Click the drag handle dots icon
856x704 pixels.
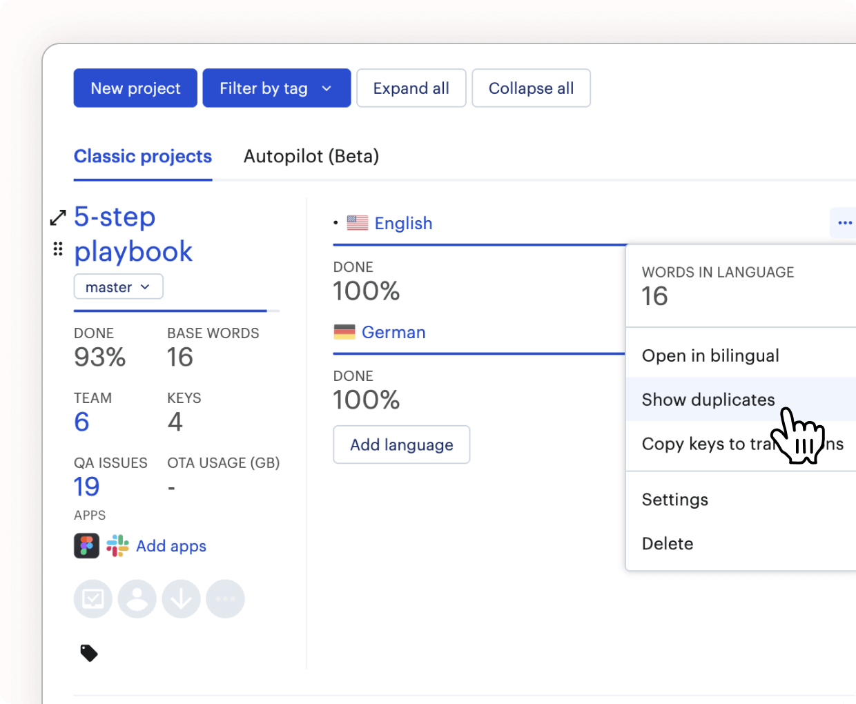58,249
